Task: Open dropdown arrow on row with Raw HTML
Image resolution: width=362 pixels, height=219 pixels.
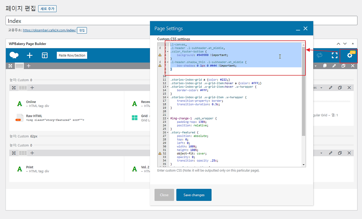Action: coord(321,88)
